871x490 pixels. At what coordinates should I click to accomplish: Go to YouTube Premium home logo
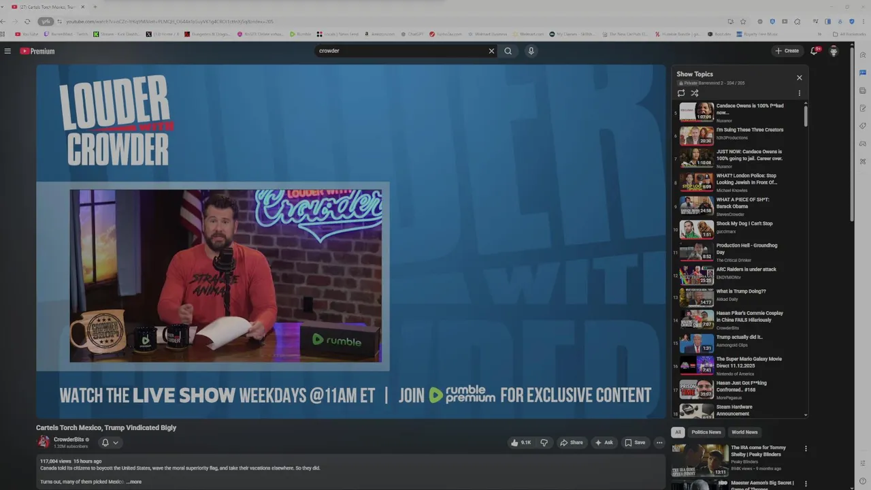[37, 51]
